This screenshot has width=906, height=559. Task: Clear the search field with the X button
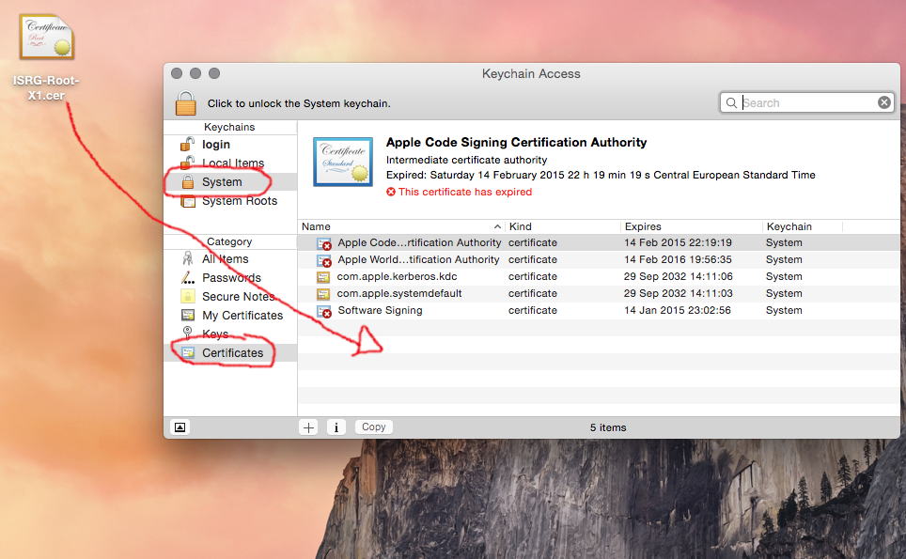tap(884, 102)
